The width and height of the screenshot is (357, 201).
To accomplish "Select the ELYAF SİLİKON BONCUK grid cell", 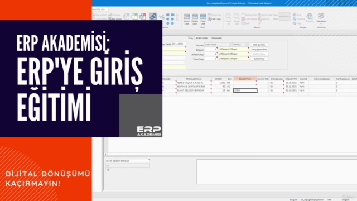I will (194, 90).
